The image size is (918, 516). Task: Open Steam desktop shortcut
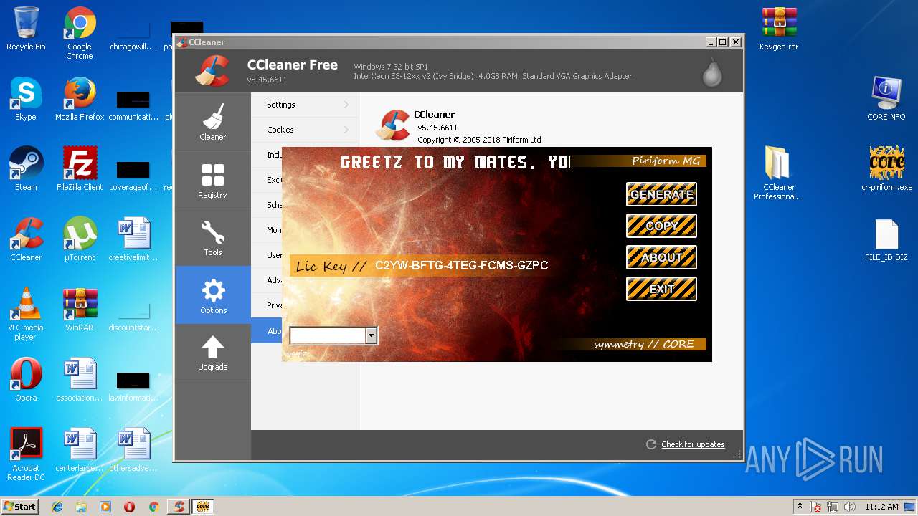[26, 169]
